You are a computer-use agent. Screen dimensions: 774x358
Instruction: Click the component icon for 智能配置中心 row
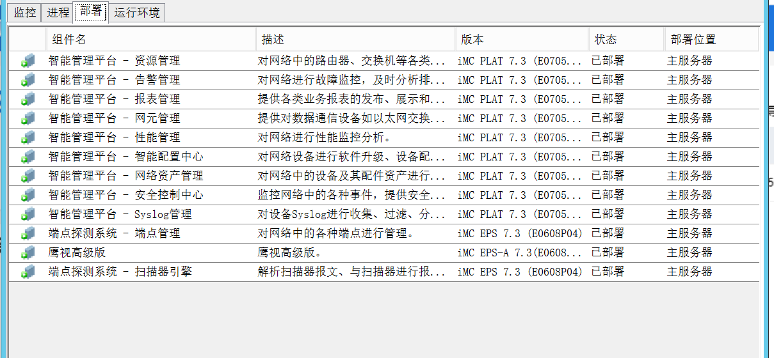click(x=28, y=157)
